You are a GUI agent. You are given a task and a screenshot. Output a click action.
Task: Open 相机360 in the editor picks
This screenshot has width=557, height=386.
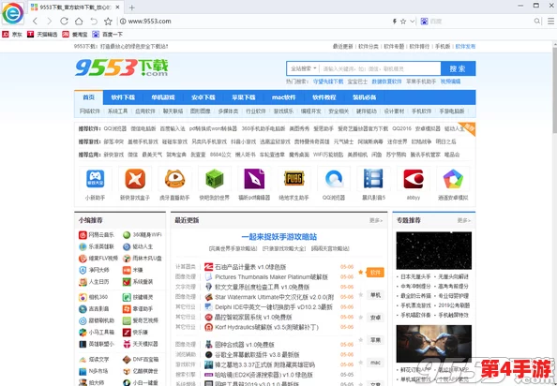click(x=94, y=297)
